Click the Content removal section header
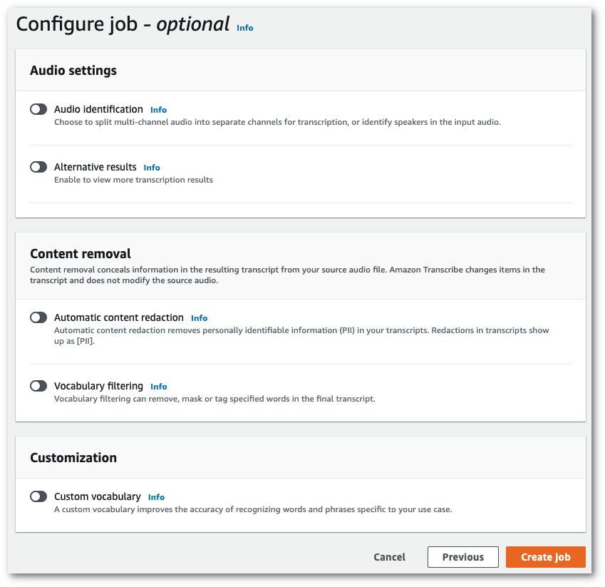 [x=81, y=254]
